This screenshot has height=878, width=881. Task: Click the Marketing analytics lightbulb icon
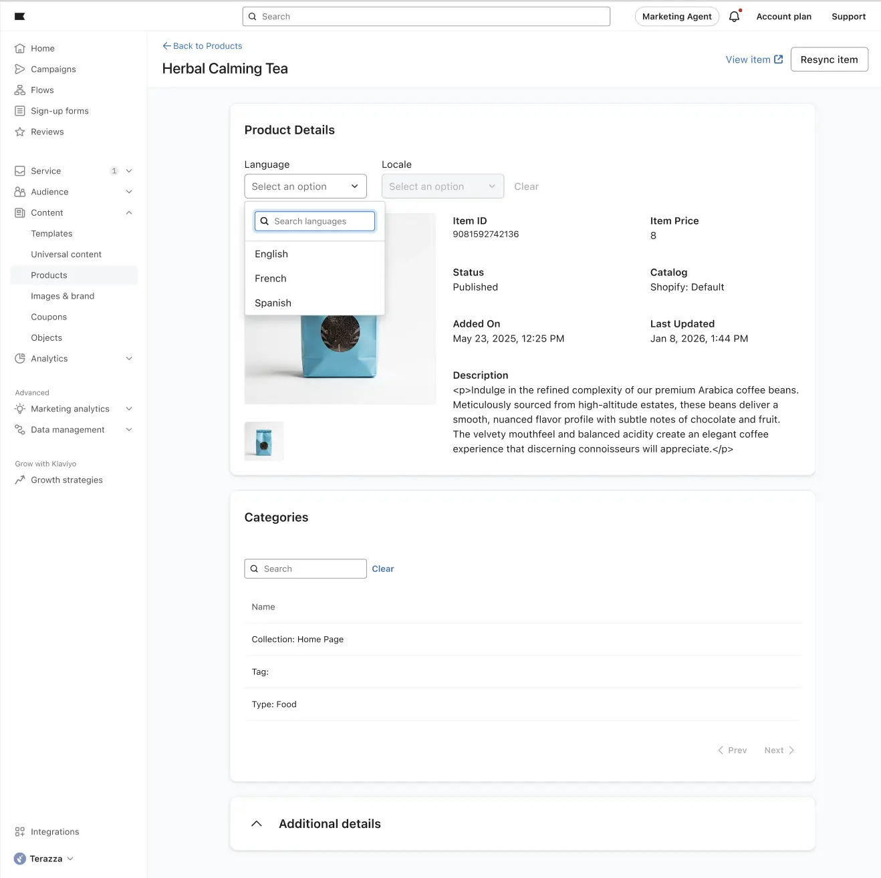point(20,408)
